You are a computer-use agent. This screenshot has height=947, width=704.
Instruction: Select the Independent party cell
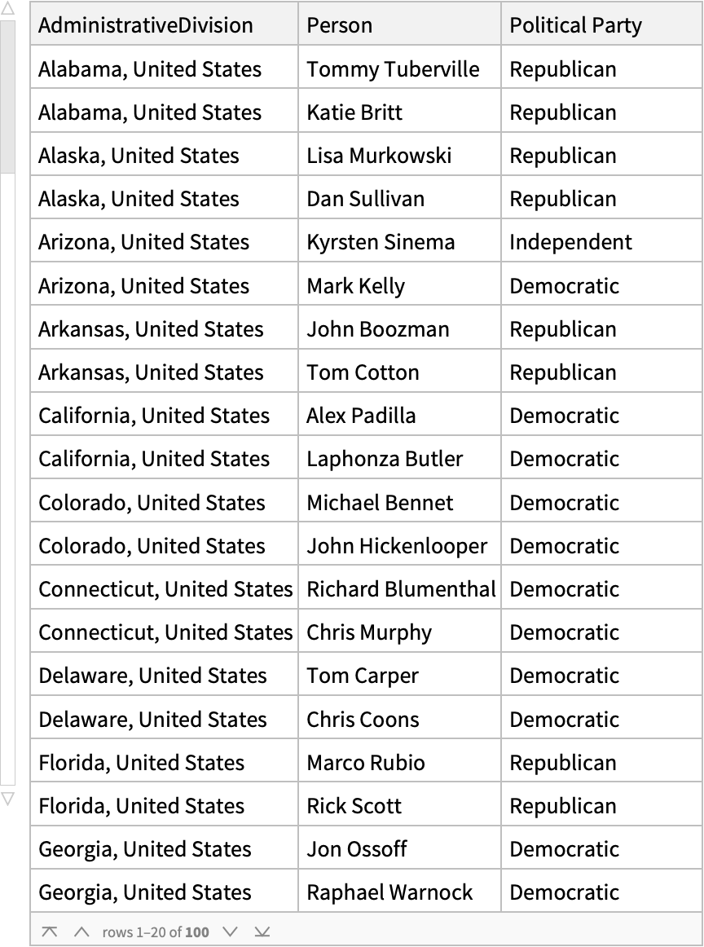570,242
